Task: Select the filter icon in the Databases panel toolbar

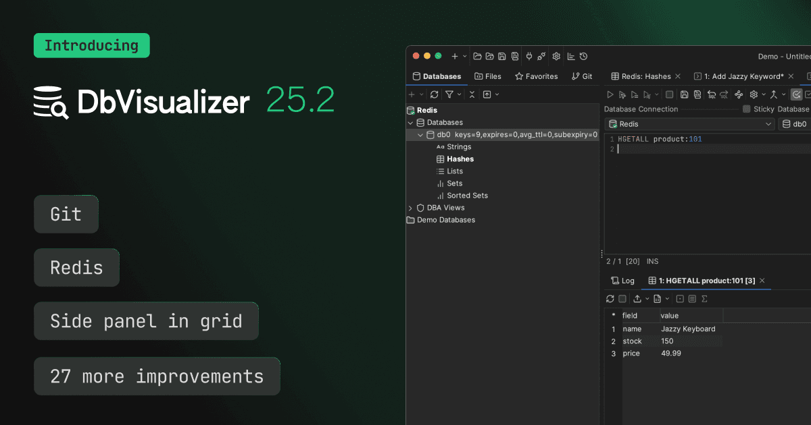Action: (450, 94)
